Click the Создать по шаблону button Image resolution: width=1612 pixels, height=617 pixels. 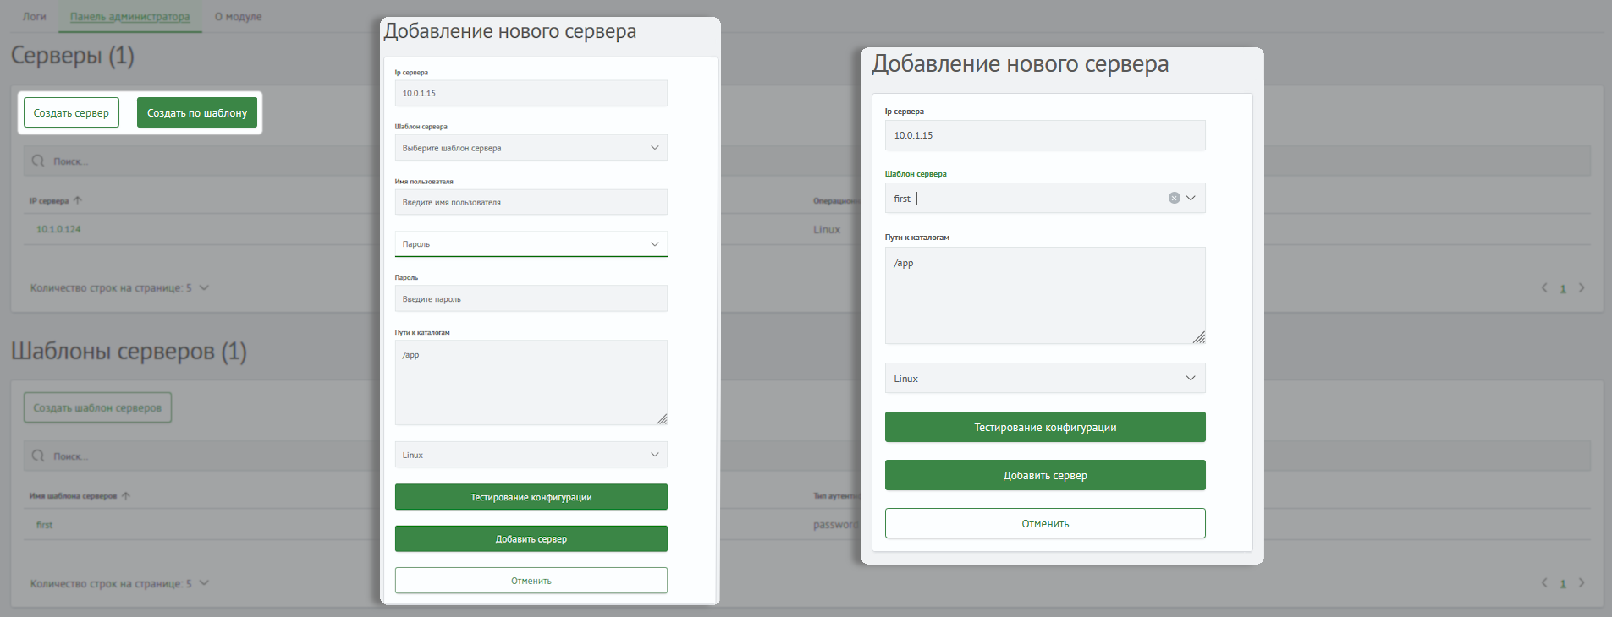tap(197, 112)
